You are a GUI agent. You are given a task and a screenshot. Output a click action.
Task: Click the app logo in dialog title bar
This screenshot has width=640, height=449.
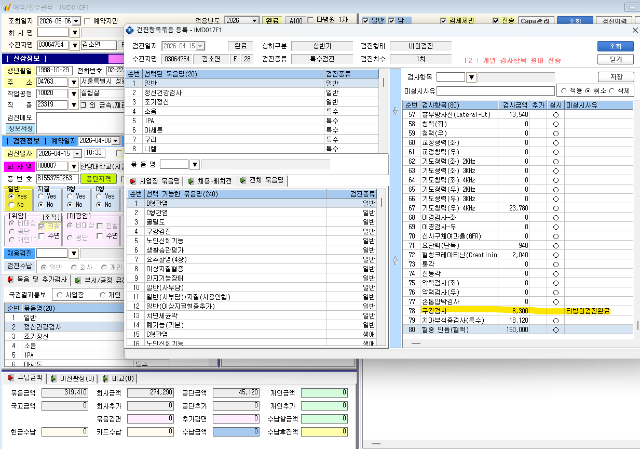pyautogui.click(x=130, y=31)
